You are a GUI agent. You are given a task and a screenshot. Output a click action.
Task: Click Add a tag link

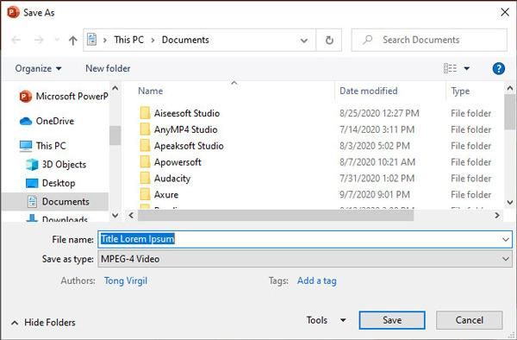tap(317, 281)
